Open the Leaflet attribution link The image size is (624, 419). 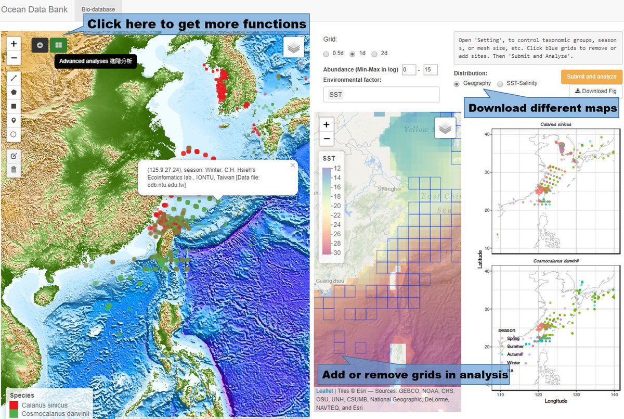click(x=324, y=390)
